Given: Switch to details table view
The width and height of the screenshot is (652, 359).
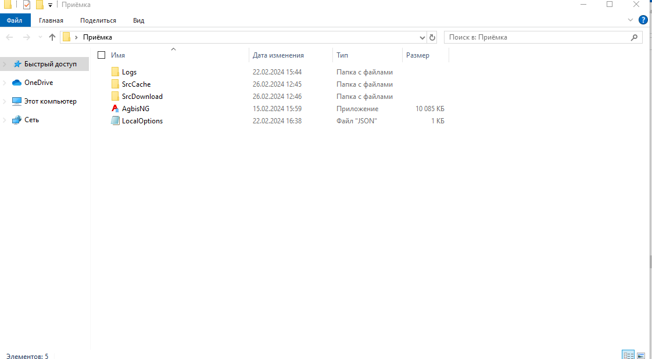Looking at the screenshot, I should coord(628,355).
